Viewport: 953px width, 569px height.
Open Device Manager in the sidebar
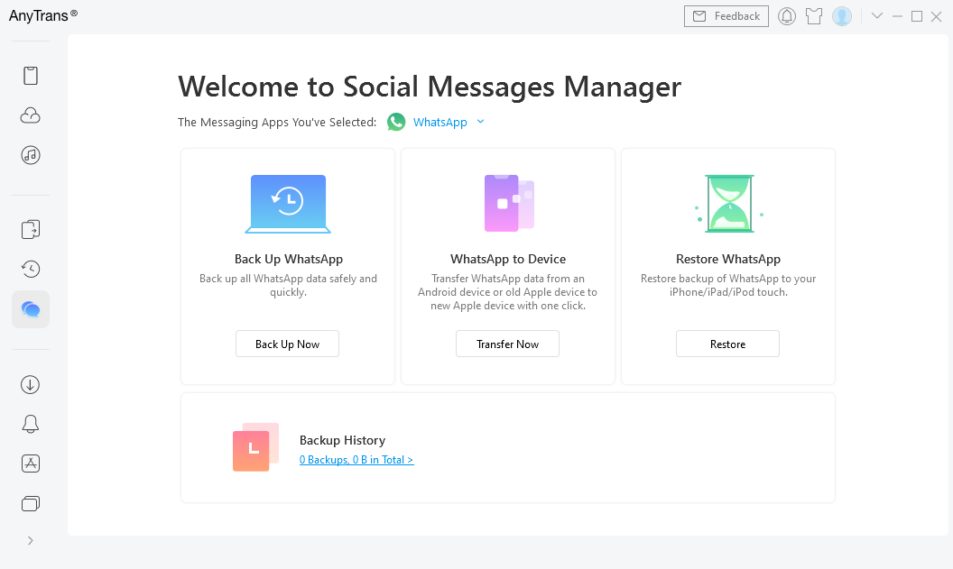(31, 76)
